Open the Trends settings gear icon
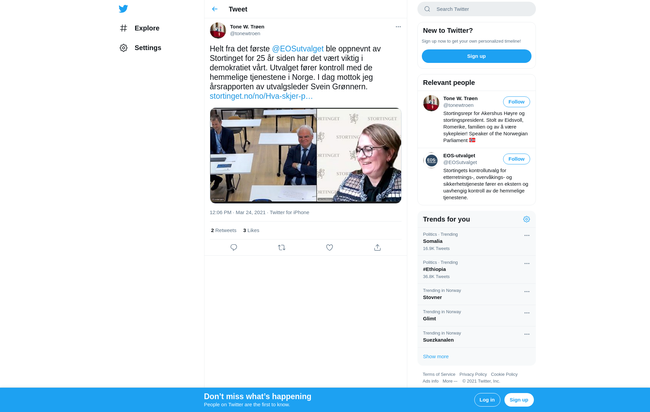Image resolution: width=650 pixels, height=412 pixels. click(526, 219)
